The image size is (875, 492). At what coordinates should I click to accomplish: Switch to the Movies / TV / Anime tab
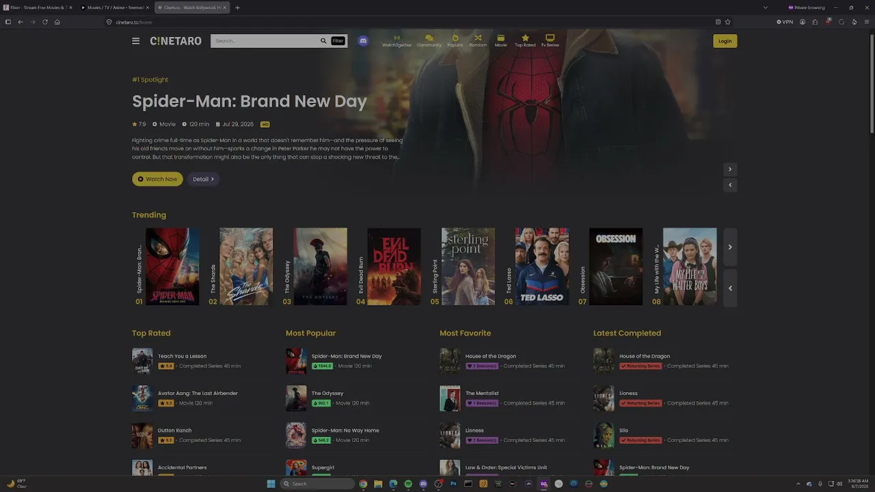[x=115, y=8]
